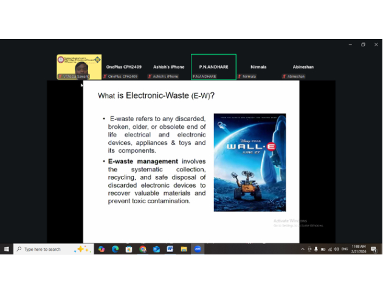This screenshot has width=383, height=294.
Task: Switch to Zoom app in taskbar
Action: tap(198, 249)
